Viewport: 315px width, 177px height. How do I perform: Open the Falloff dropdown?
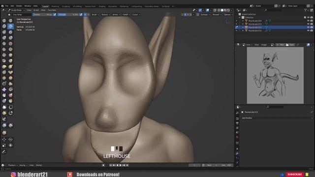126,14
